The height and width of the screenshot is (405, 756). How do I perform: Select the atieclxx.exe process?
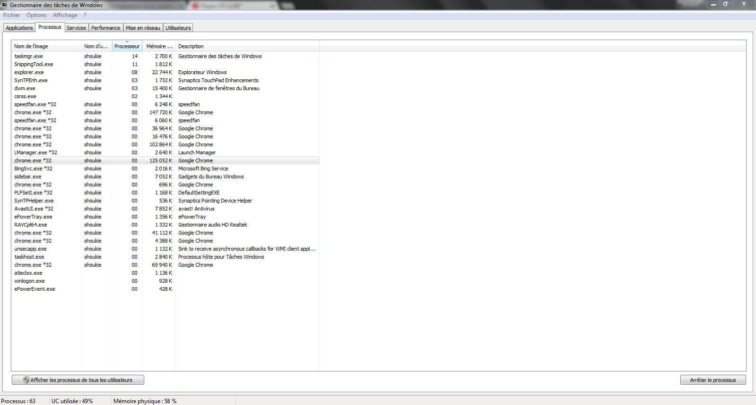(165, 273)
